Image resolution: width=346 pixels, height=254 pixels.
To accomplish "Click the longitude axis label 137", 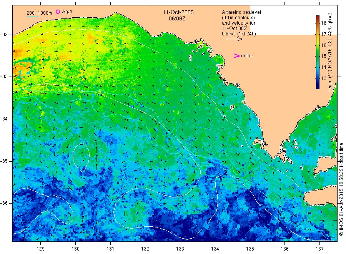I will (319, 249).
